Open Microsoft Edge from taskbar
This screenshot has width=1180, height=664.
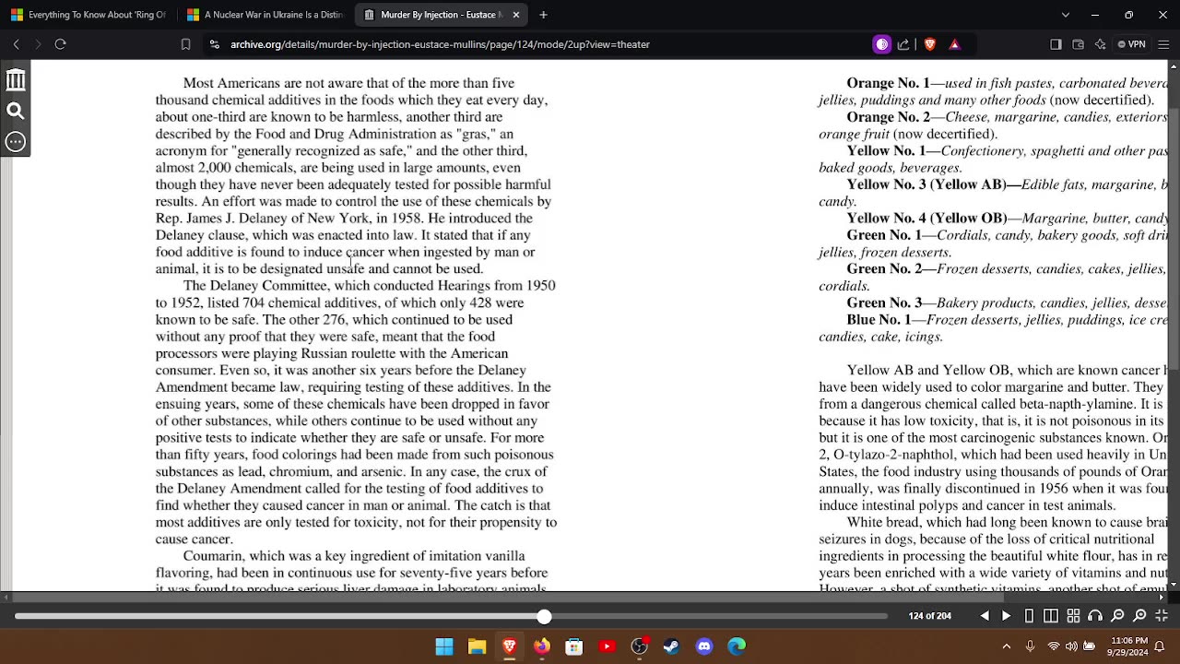click(x=737, y=646)
